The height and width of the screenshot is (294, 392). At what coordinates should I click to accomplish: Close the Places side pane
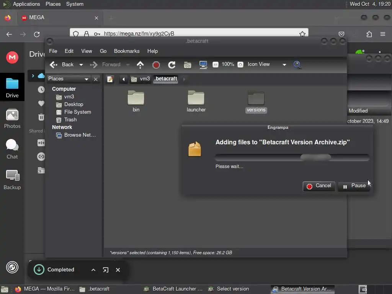pyautogui.click(x=95, y=79)
